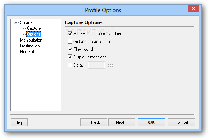Close the Profile Options window
The height and width of the screenshot is (139, 209).
pos(193,8)
